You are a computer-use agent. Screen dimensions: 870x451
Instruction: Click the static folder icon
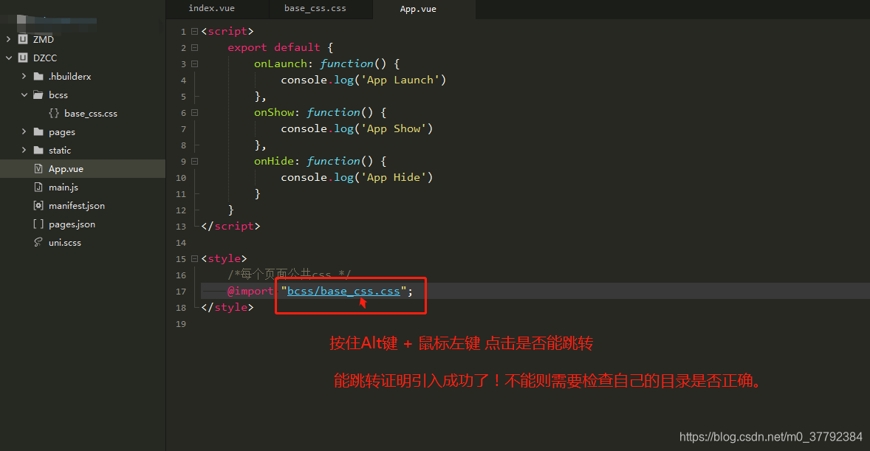pos(38,151)
